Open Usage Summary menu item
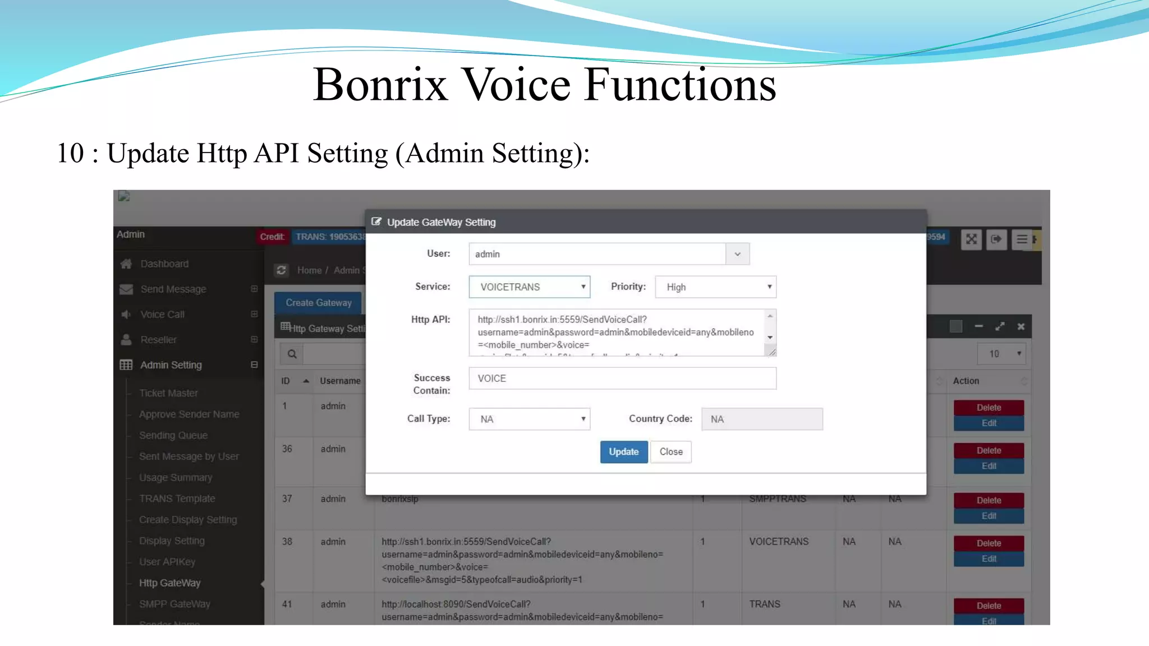This screenshot has height=646, width=1149. coord(176,478)
